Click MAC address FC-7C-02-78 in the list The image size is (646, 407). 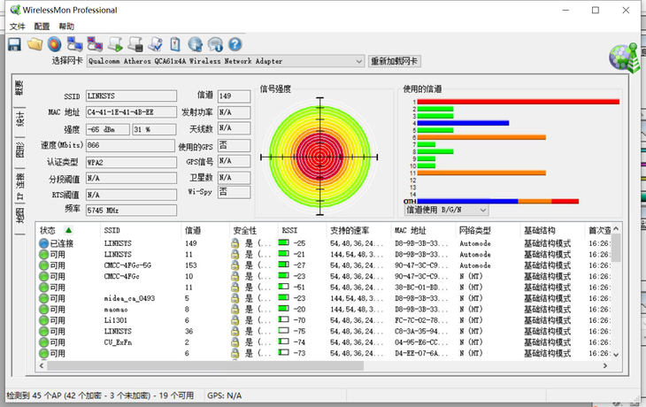tap(422, 320)
